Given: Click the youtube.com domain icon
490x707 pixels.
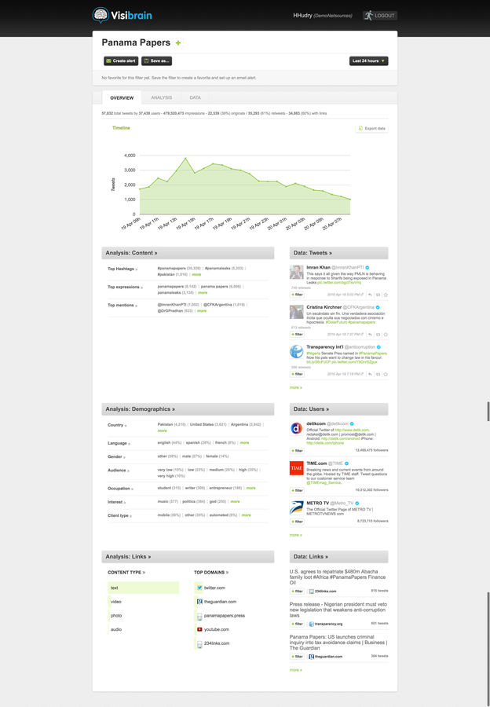Looking at the screenshot, I should click(199, 629).
